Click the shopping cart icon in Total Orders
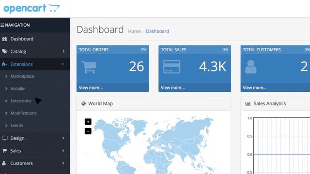This screenshot has height=174, width=310. (89, 67)
